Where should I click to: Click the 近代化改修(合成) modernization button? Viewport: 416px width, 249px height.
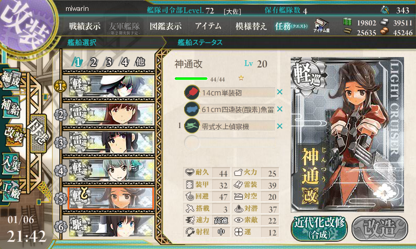click(319, 229)
